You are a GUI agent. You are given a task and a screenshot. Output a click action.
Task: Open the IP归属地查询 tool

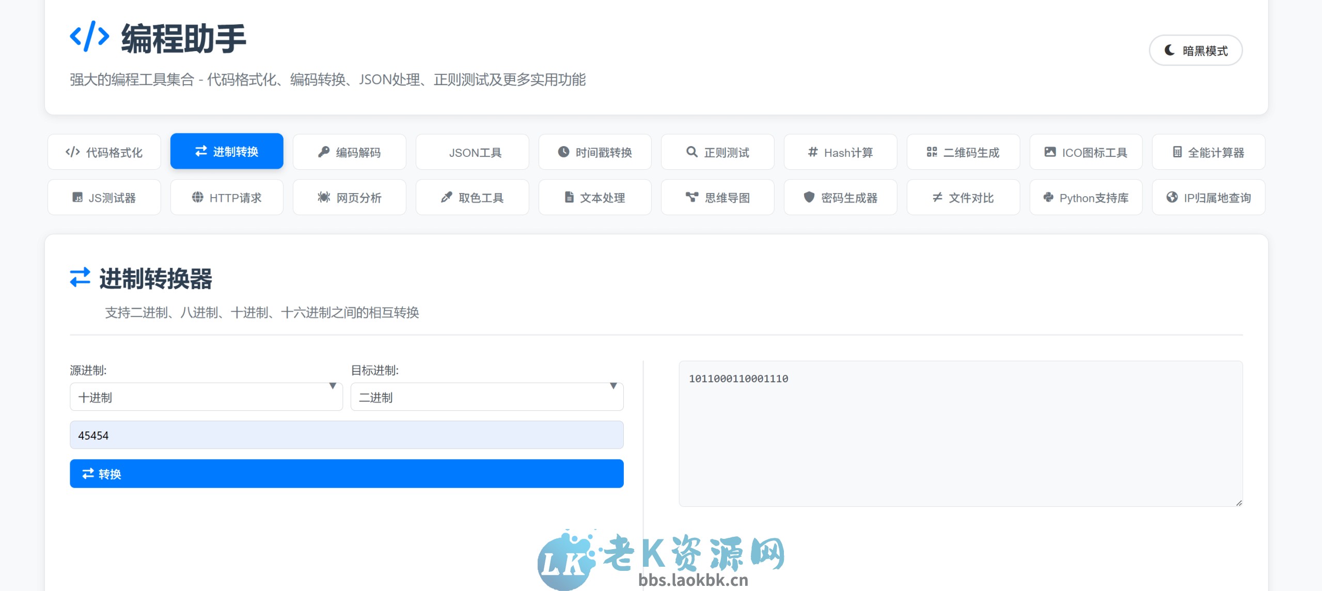[x=1208, y=197]
